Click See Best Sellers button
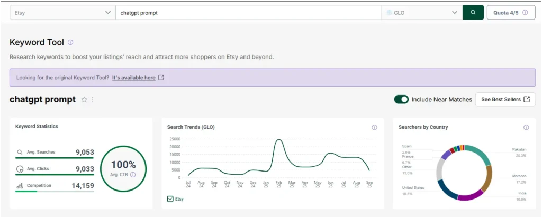542x218 pixels. pos(505,99)
